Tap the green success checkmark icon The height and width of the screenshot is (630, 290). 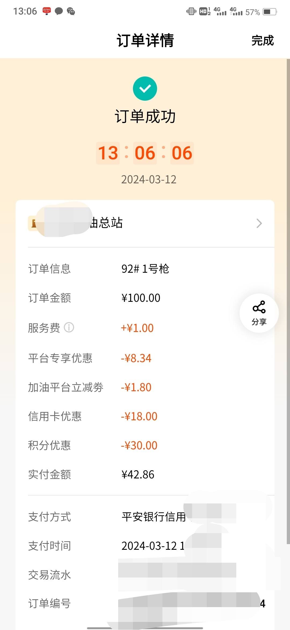(x=145, y=89)
